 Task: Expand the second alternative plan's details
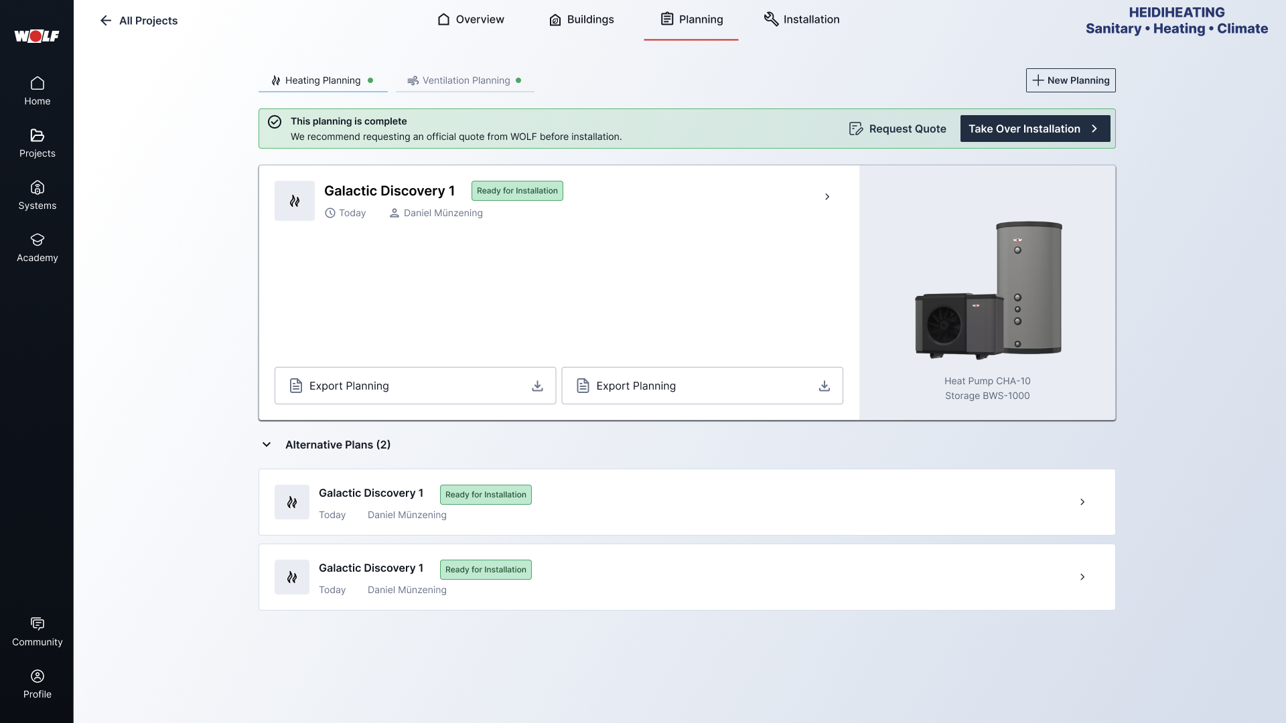coord(1082,576)
